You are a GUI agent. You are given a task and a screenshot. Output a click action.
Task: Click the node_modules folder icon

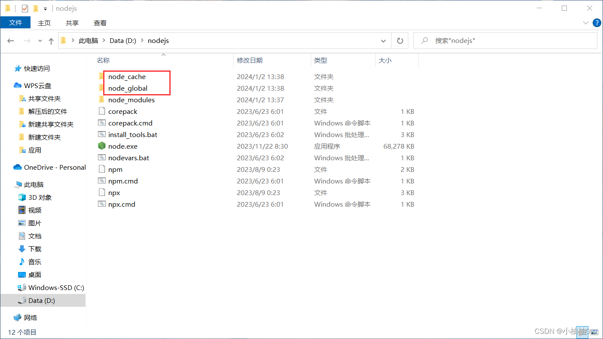(x=101, y=100)
